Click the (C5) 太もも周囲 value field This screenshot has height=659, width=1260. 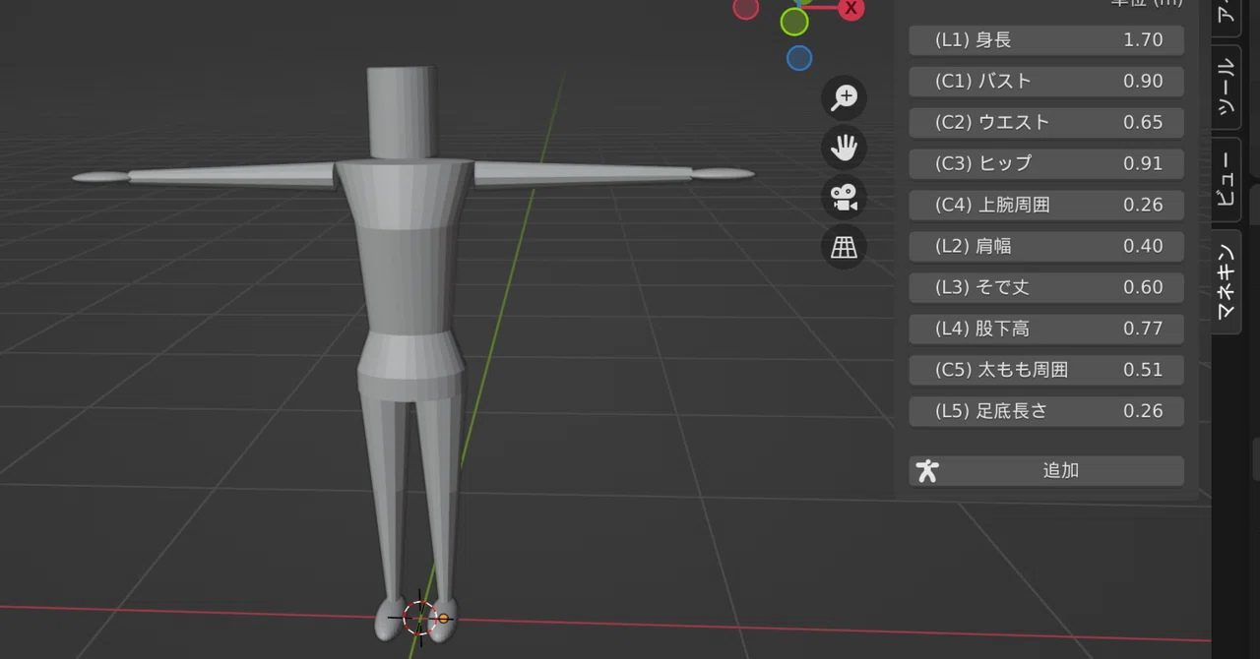(1046, 370)
